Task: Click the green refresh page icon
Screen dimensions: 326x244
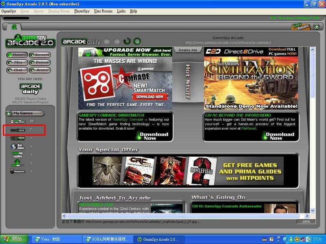Action: pyautogui.click(x=127, y=41)
